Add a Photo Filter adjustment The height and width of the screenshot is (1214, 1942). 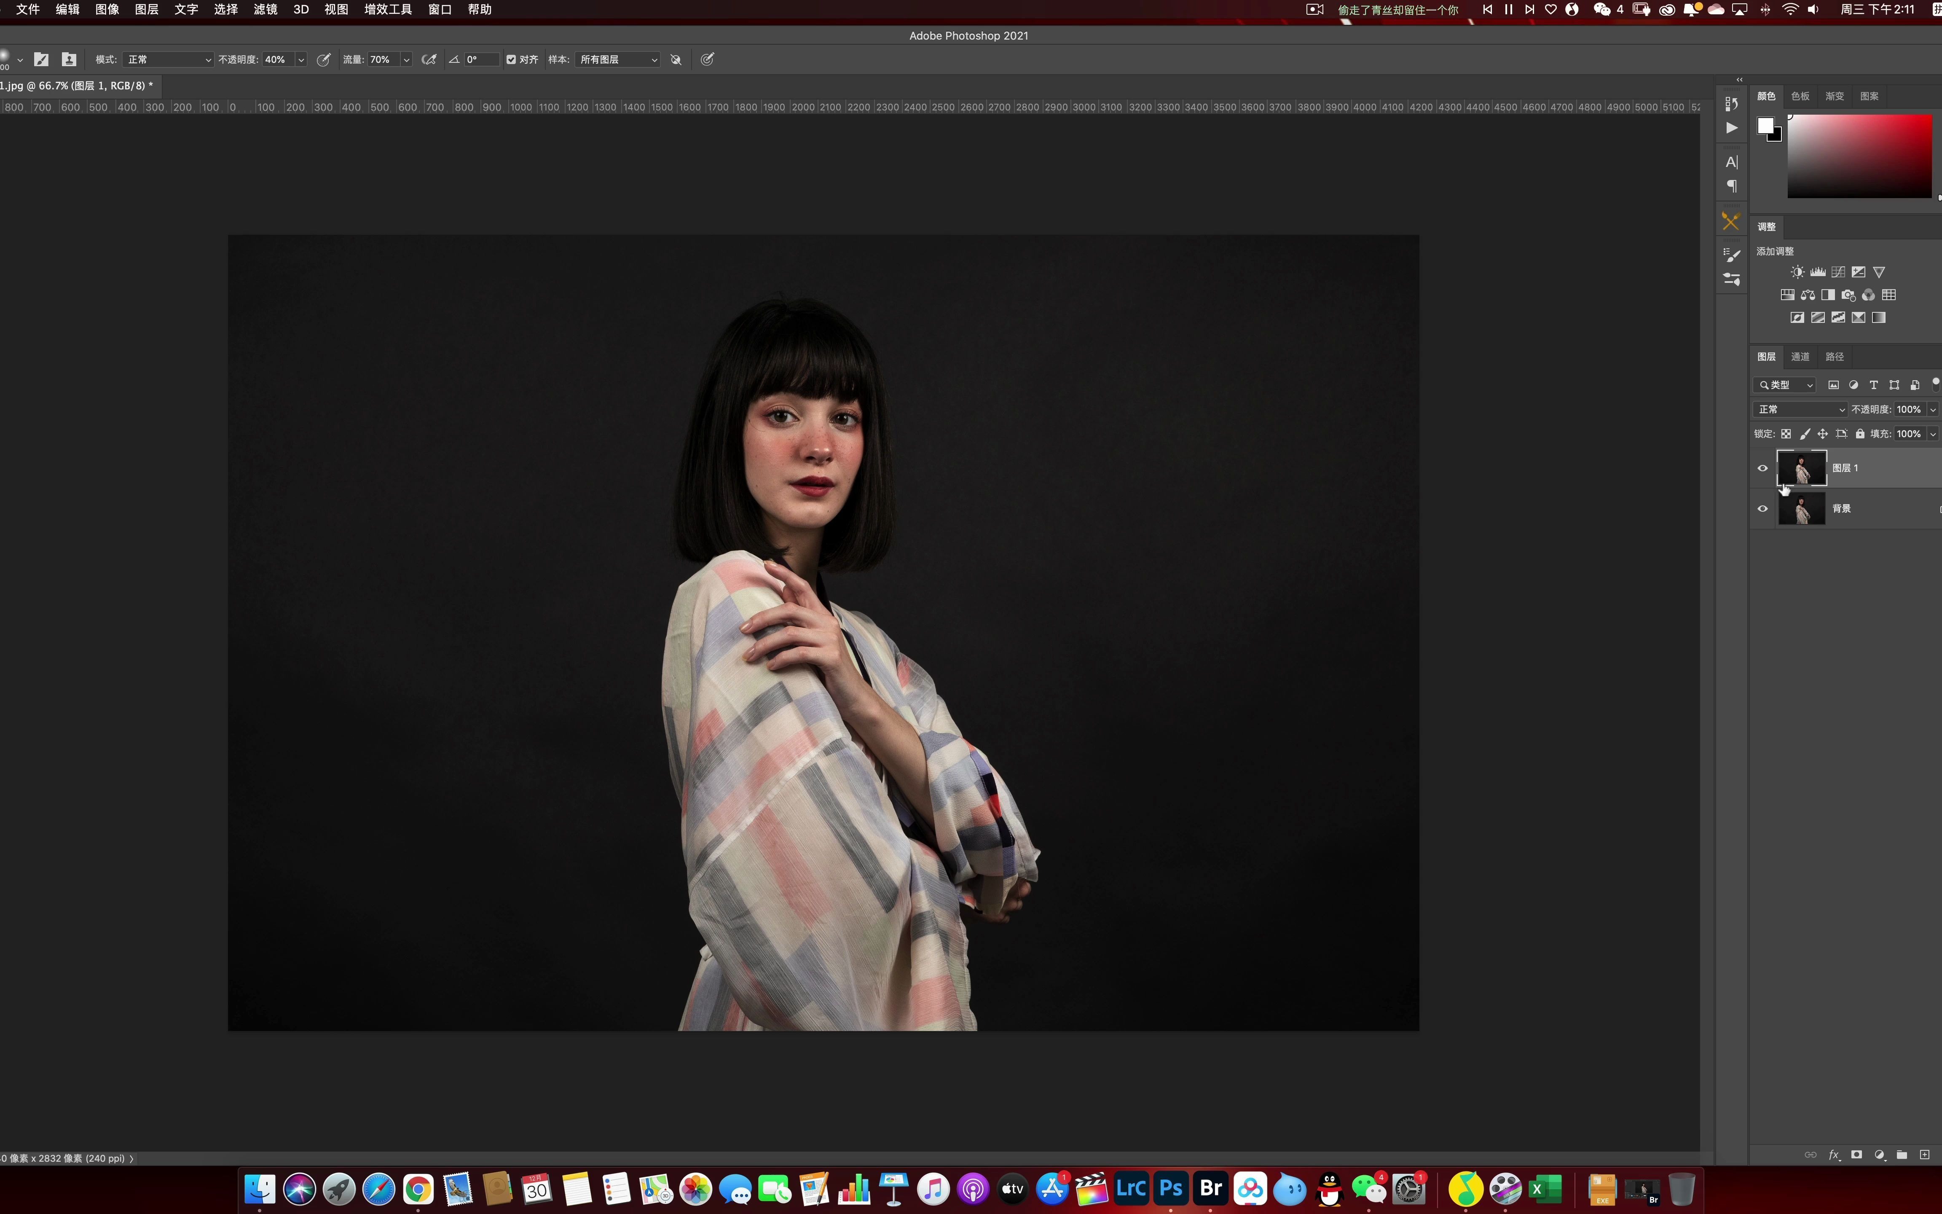point(1848,295)
